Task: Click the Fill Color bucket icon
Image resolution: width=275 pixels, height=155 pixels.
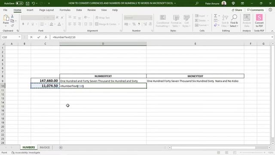Action: [x=51, y=24]
